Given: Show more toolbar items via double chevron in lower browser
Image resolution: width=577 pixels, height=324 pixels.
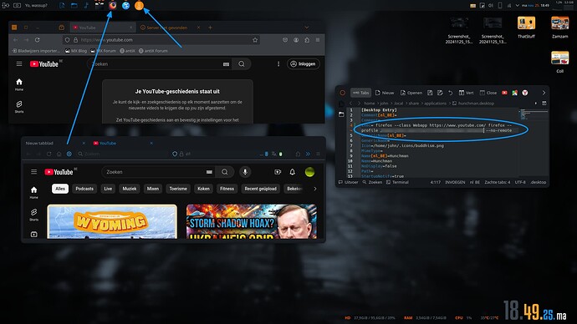Looking at the screenshot, I should (x=308, y=154).
